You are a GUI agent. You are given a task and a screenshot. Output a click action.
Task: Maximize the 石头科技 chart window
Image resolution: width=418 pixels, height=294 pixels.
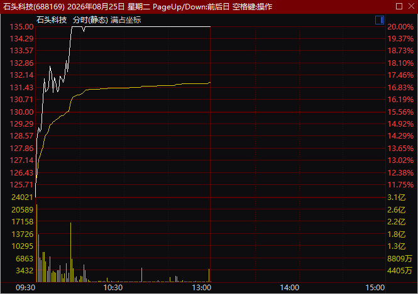399,6
